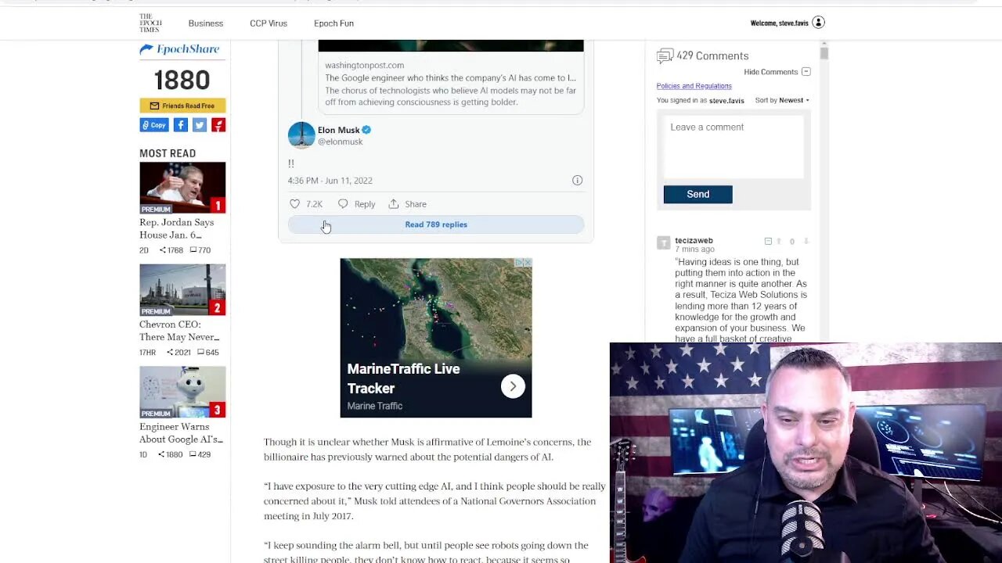Click the comments panel scrollbar thumb
Image resolution: width=1002 pixels, height=563 pixels.
(x=824, y=53)
